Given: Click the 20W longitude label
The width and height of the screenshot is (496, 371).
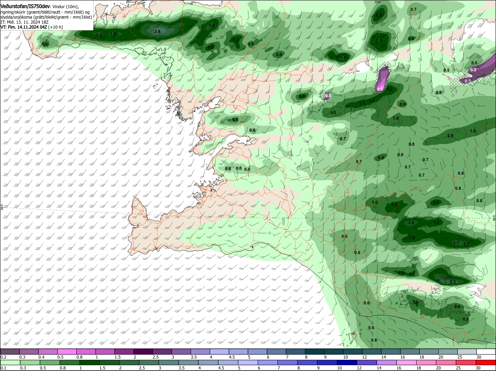Looking at the screenshot, I should coord(377,2).
